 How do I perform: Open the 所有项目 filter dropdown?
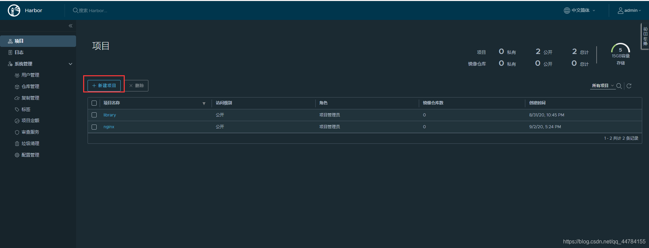(603, 86)
